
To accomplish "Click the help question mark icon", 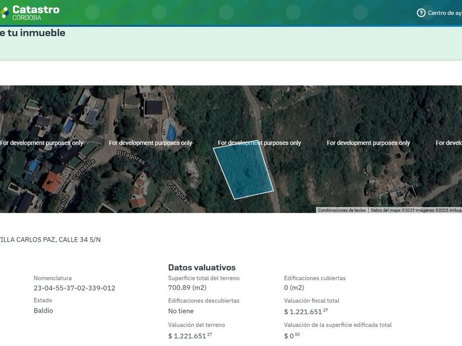I will (421, 13).
